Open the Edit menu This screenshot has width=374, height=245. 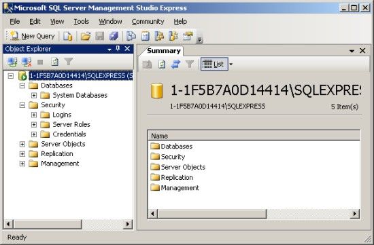click(35, 22)
